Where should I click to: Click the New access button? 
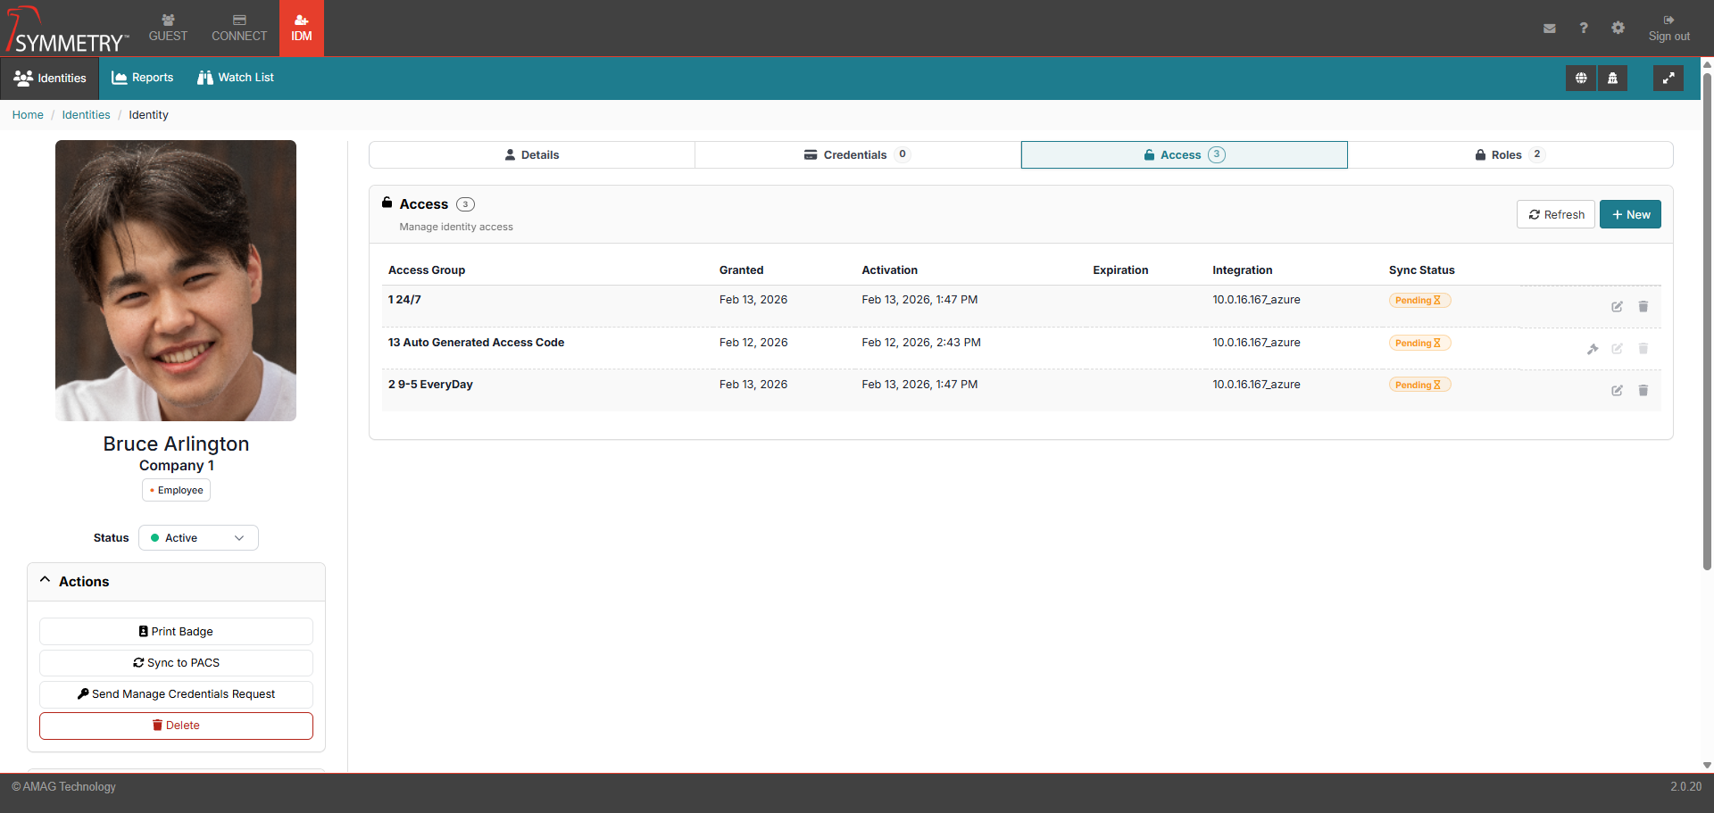(1630, 215)
